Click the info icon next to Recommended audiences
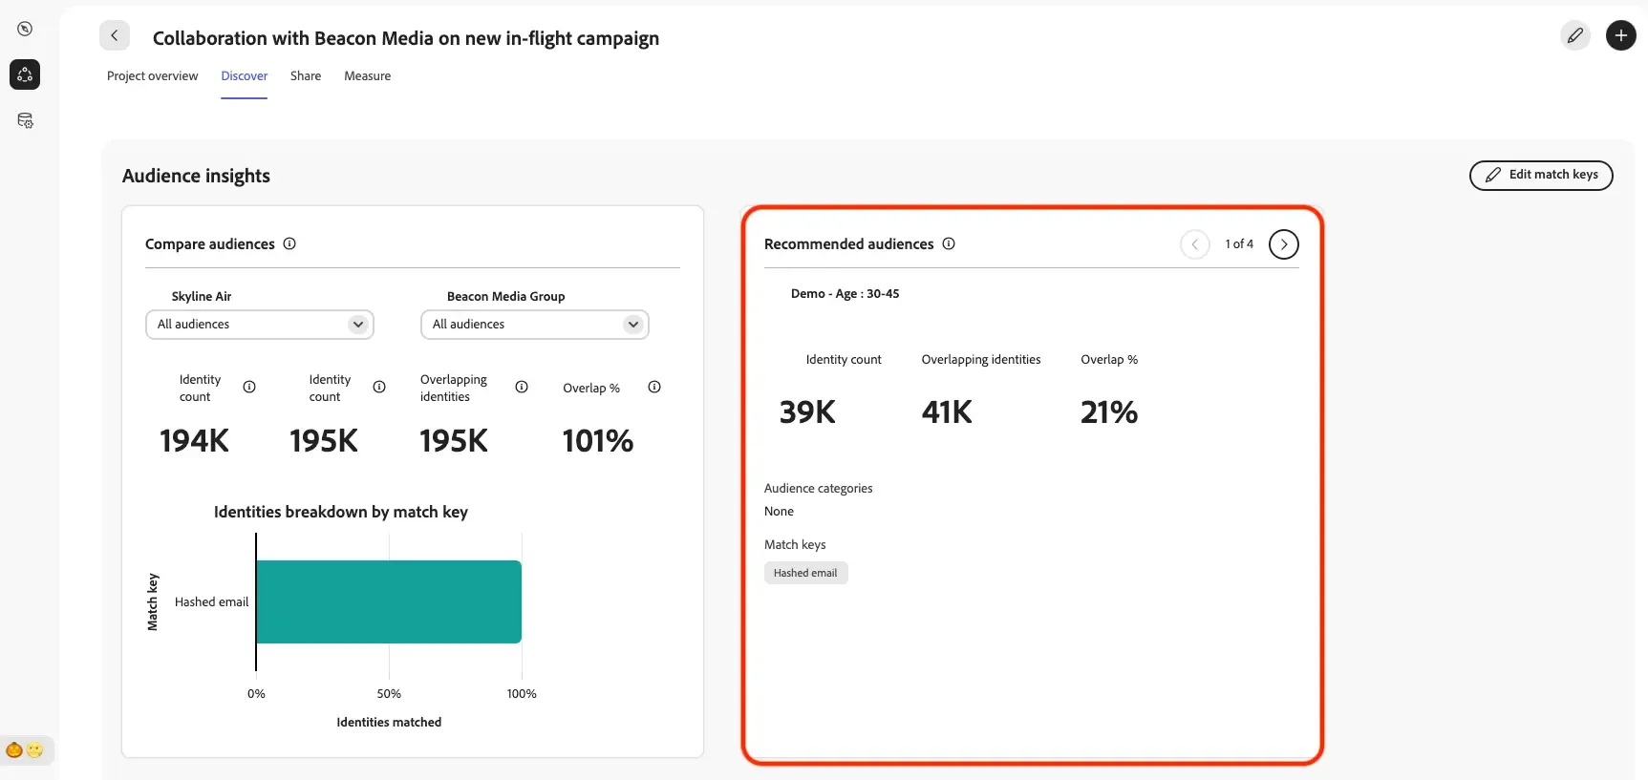The width and height of the screenshot is (1648, 780). coord(949,243)
